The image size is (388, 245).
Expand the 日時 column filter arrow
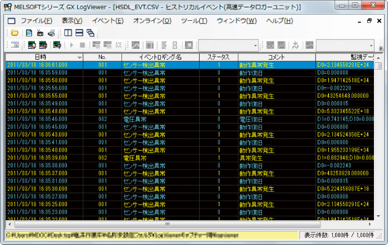pyautogui.click(x=79, y=57)
